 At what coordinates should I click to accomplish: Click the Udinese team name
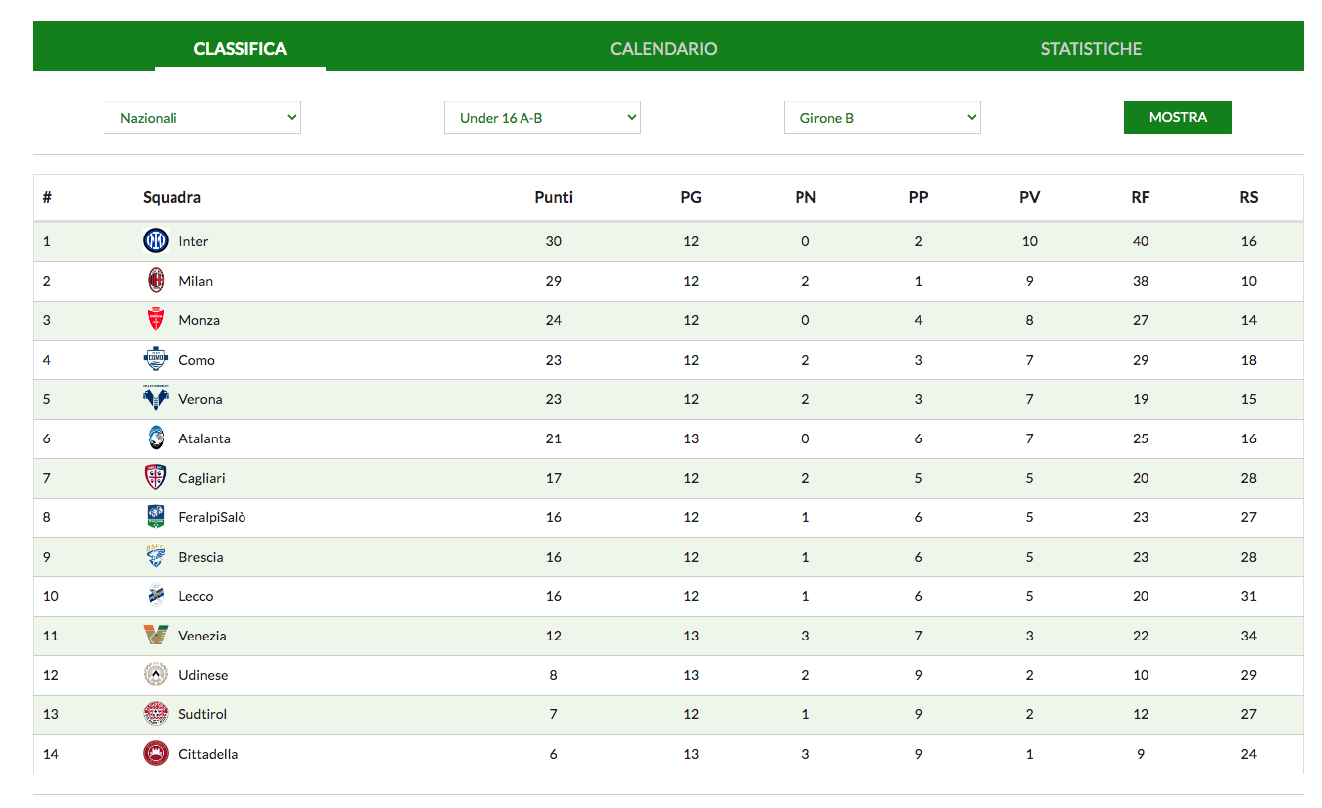tap(203, 675)
